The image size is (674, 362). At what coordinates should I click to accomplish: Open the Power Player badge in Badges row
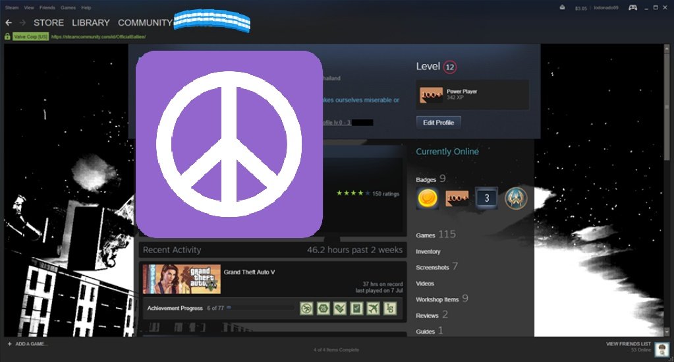[x=457, y=198]
